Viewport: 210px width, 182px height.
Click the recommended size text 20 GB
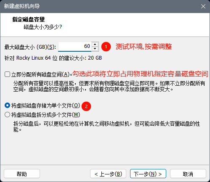[x=95, y=58]
